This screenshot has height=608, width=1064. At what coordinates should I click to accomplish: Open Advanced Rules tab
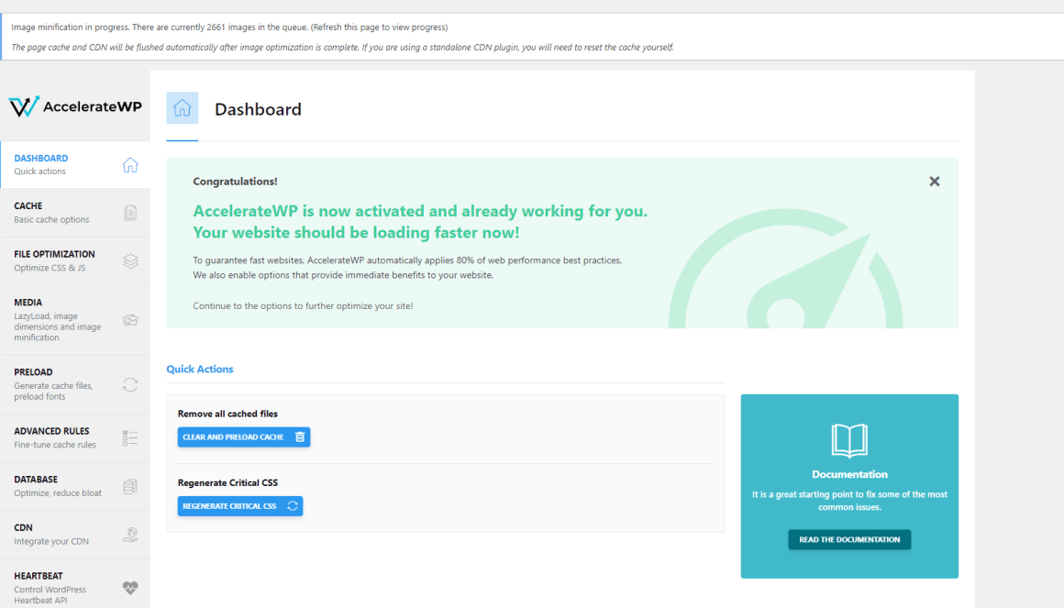pos(75,438)
